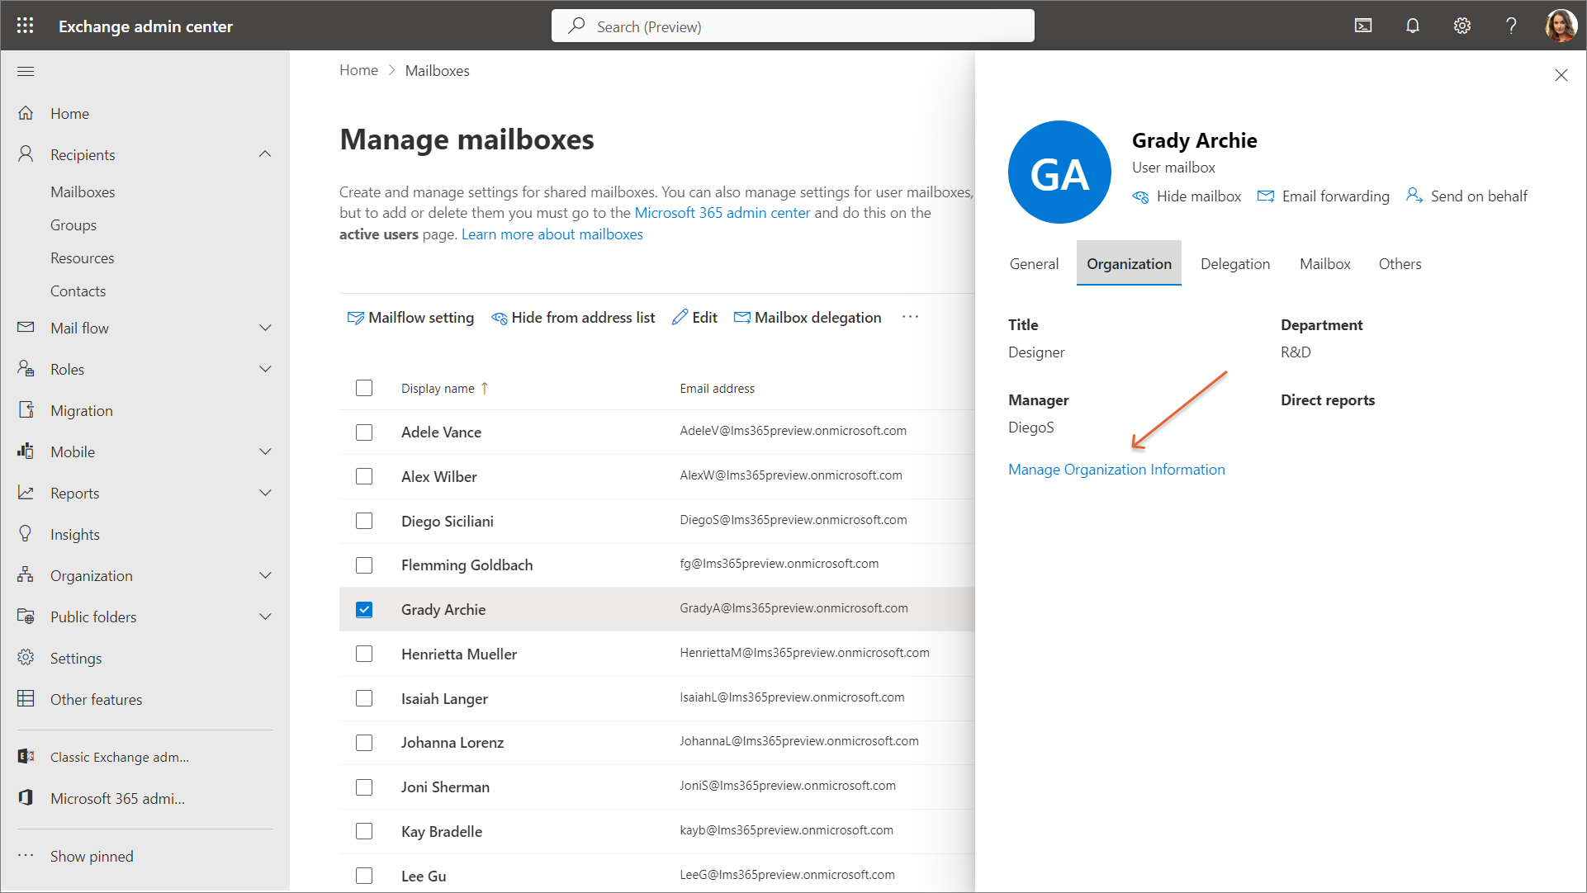Open more toolbar actions ellipsis
The height and width of the screenshot is (893, 1587).
[x=910, y=317]
